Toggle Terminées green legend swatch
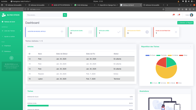The height and width of the screenshot is (110, 196). point(158,55)
